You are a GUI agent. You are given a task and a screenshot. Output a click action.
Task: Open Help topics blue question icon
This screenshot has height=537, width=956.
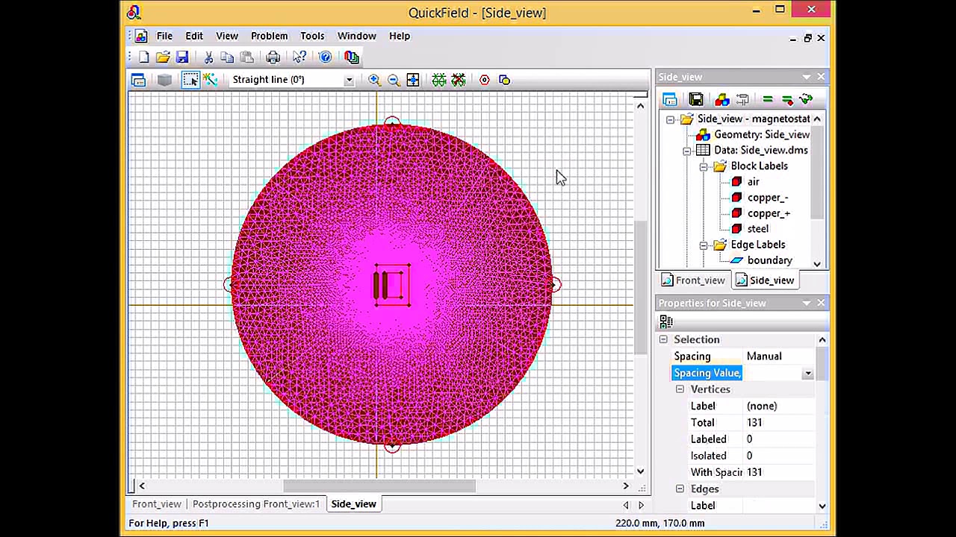[326, 57]
